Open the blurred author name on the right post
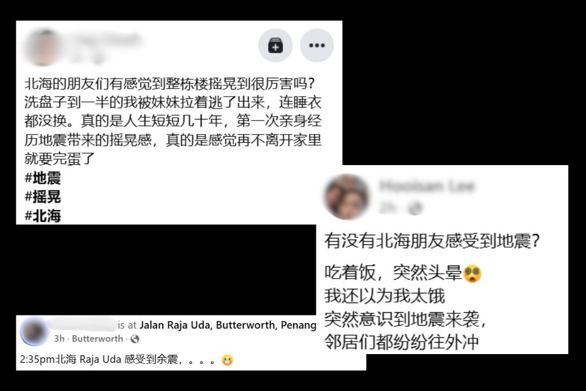The image size is (586, 391). tap(427, 186)
